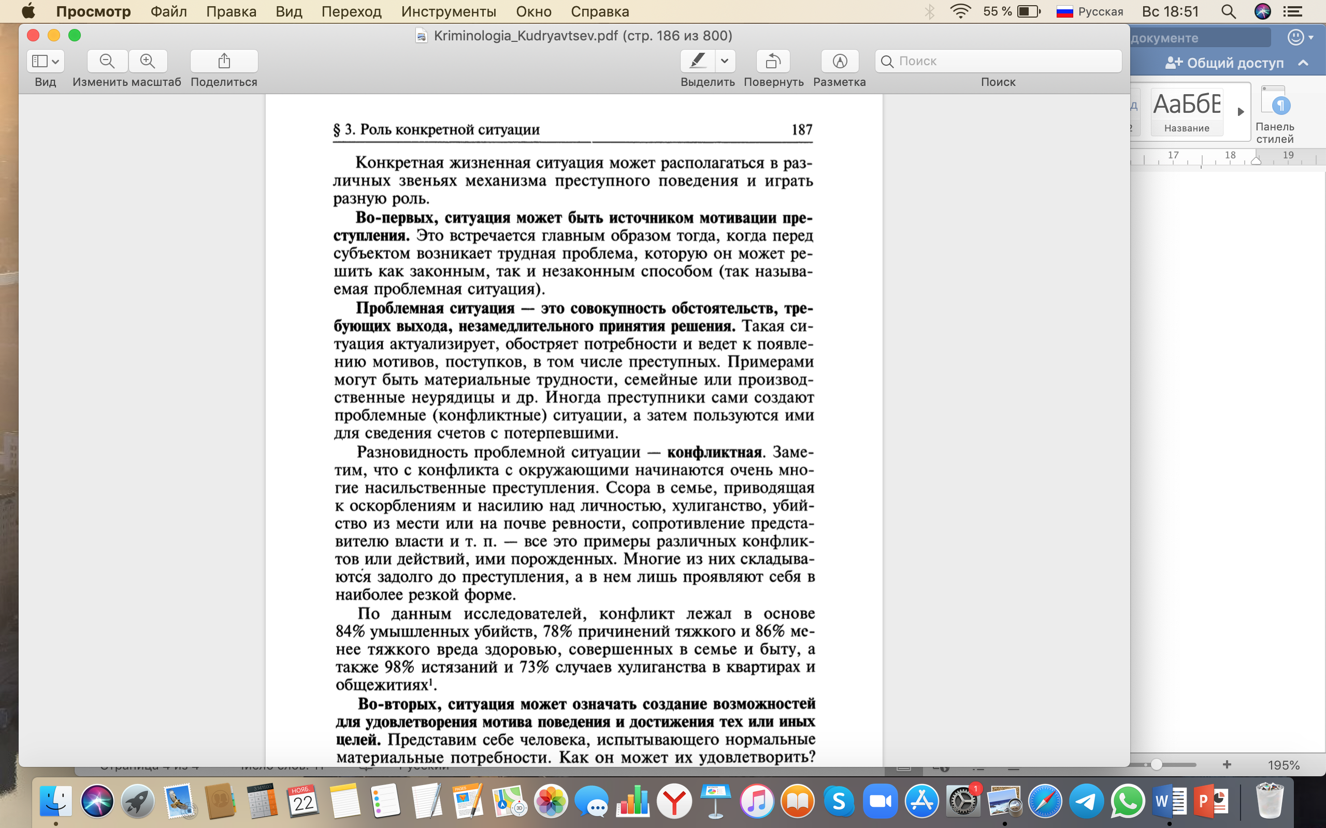The image size is (1326, 828).
Task: Show the markup toolbar (Разметка)
Action: (840, 61)
